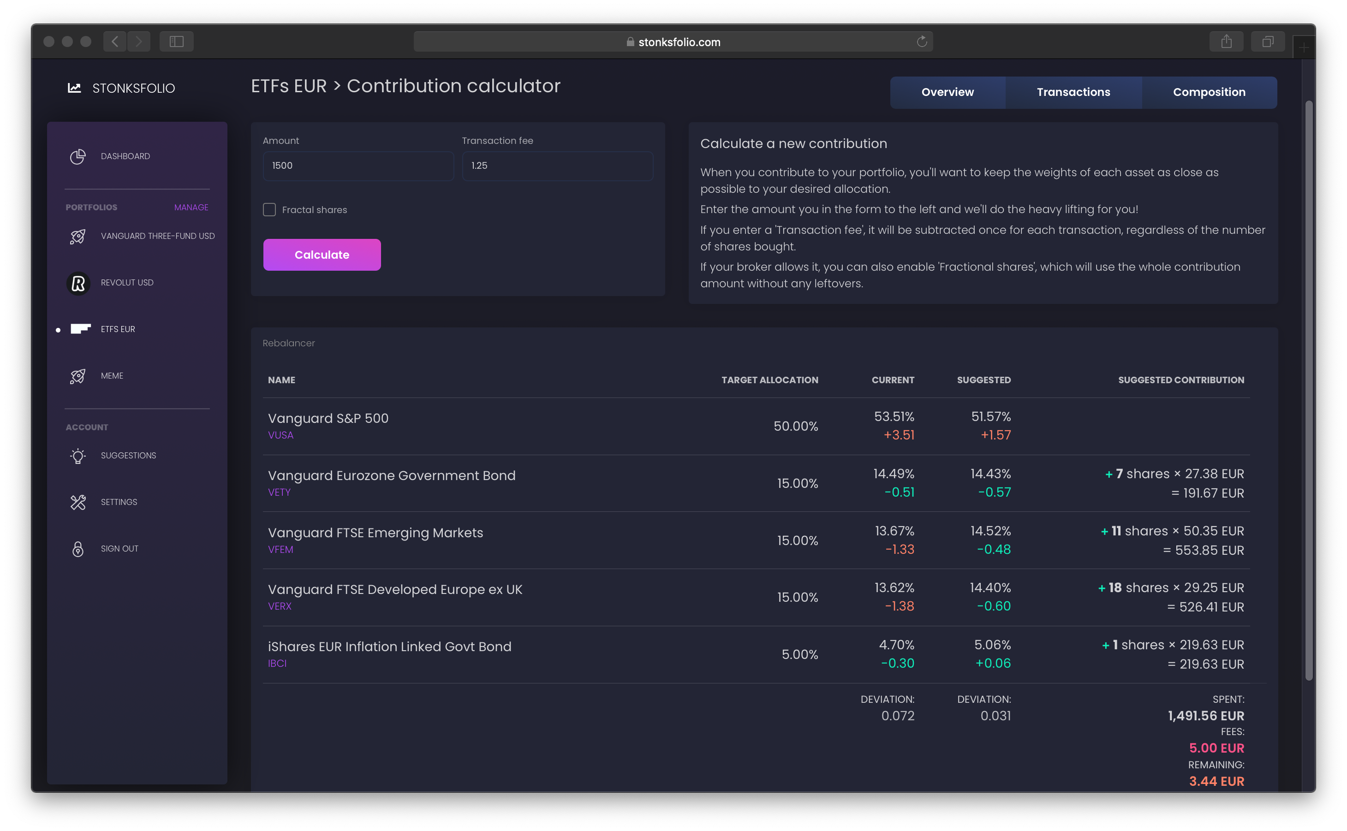1347x831 pixels.
Task: Click the browser share button
Action: click(1226, 42)
